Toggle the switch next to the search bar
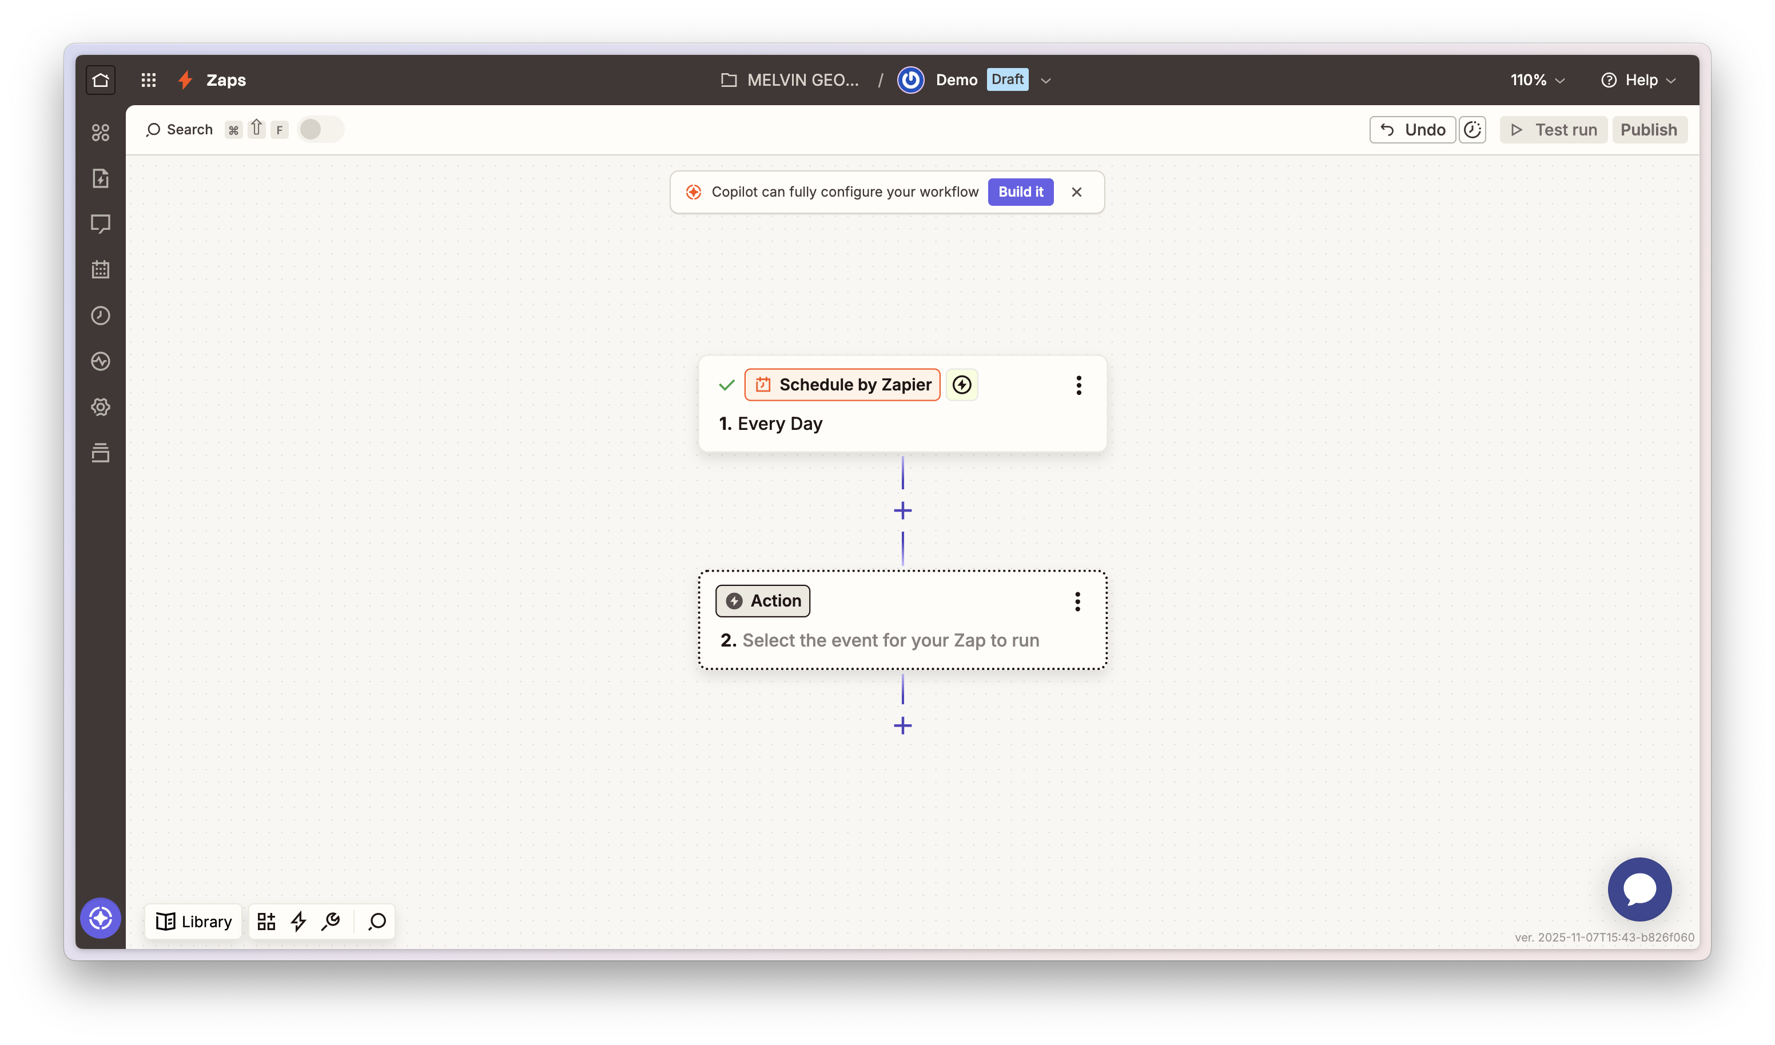Viewport: 1775px width, 1045px height. (320, 129)
